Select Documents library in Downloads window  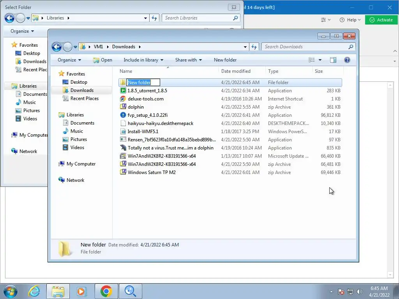pos(83,123)
